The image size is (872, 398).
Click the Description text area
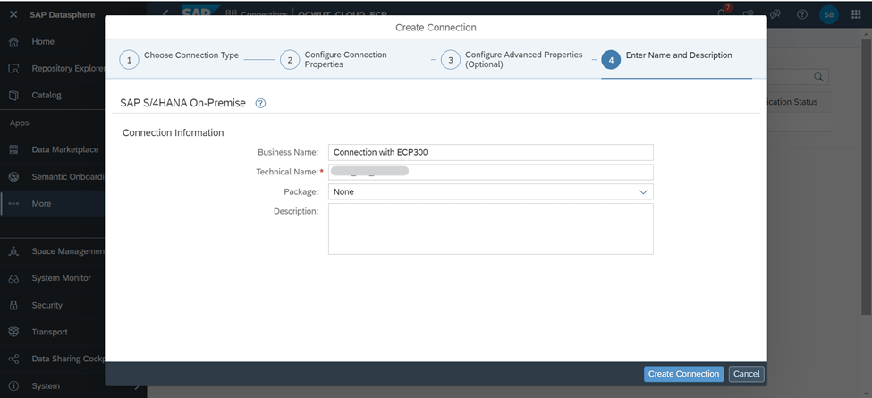tap(490, 229)
